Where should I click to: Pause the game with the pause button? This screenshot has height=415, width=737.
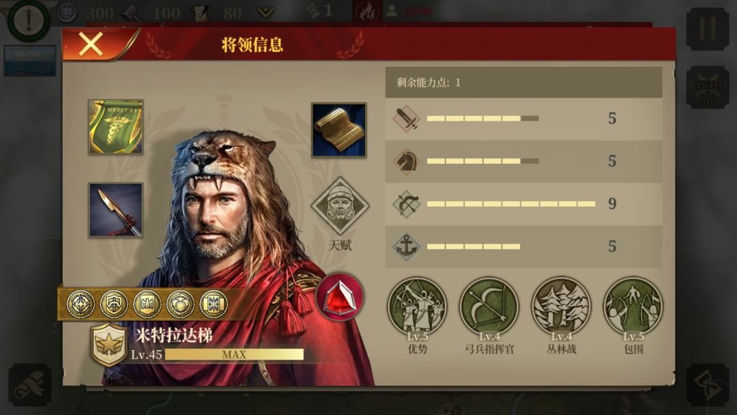point(708,29)
